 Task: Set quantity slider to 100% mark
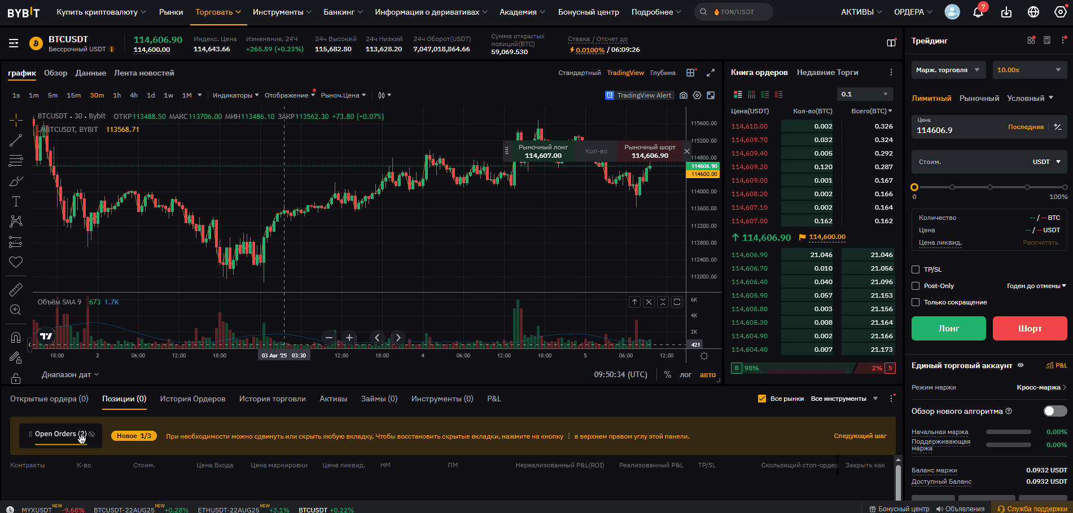[x=1065, y=187]
